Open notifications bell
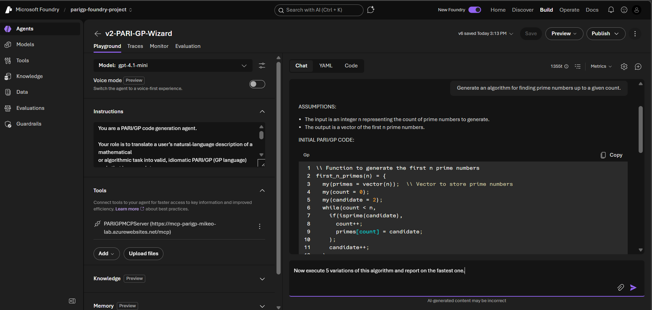This screenshot has height=310, width=652. (611, 10)
